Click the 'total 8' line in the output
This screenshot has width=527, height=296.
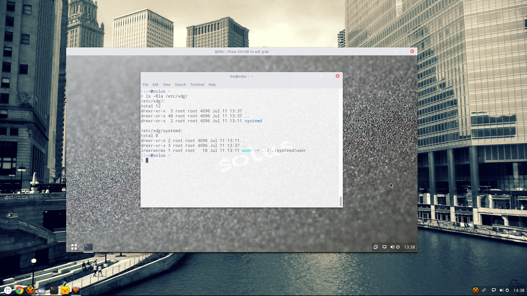[149, 136]
